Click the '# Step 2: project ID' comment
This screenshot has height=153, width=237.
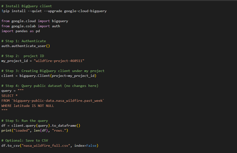23,56
